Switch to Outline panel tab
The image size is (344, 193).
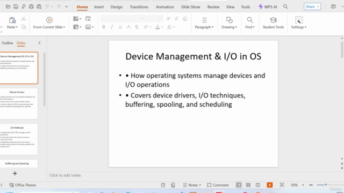(7, 43)
